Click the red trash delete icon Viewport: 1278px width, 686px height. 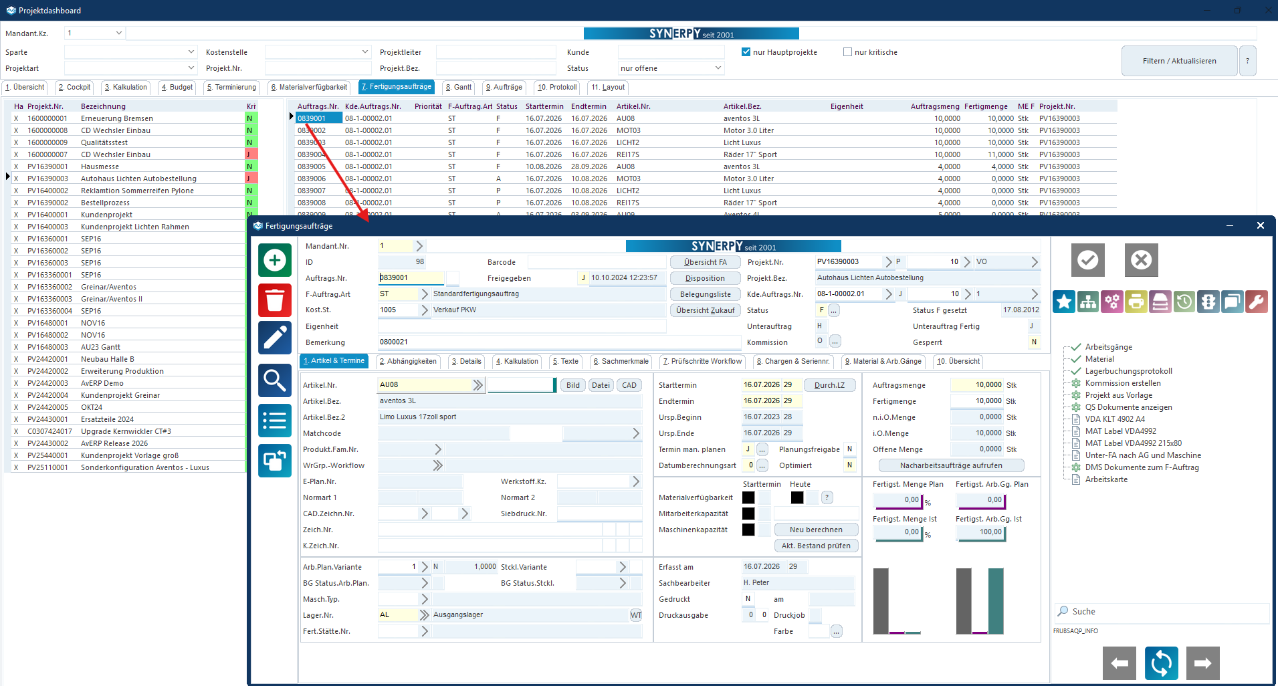coord(275,300)
